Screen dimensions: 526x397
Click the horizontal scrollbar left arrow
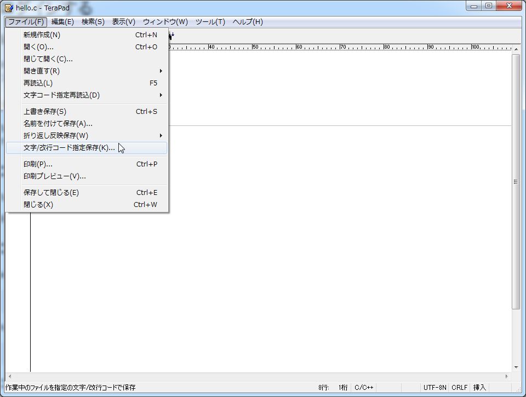click(x=10, y=377)
